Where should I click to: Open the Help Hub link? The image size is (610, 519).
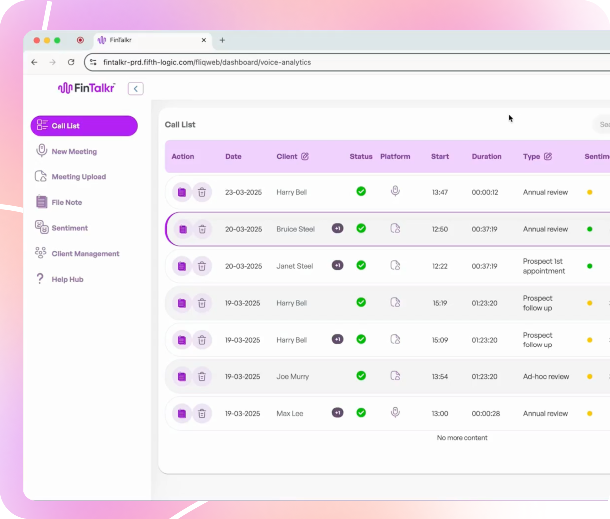67,279
